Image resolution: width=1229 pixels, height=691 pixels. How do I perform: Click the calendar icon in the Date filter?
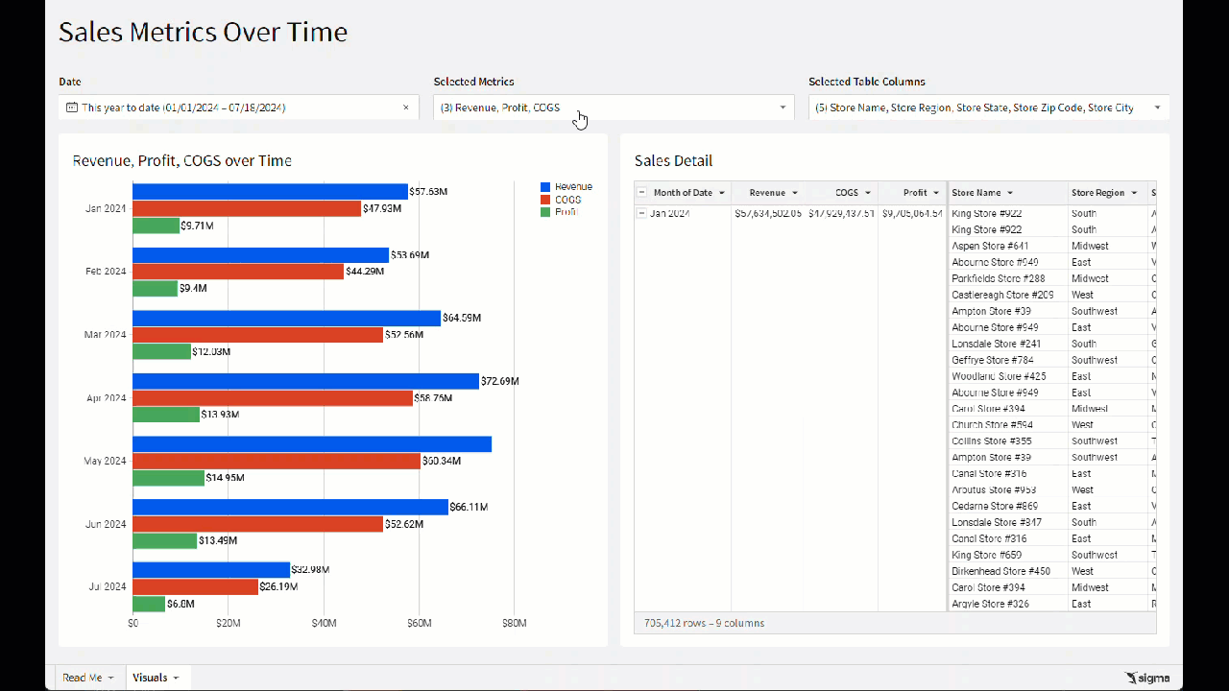click(72, 107)
